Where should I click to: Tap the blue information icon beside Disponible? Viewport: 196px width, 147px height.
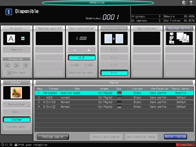coord(9,12)
